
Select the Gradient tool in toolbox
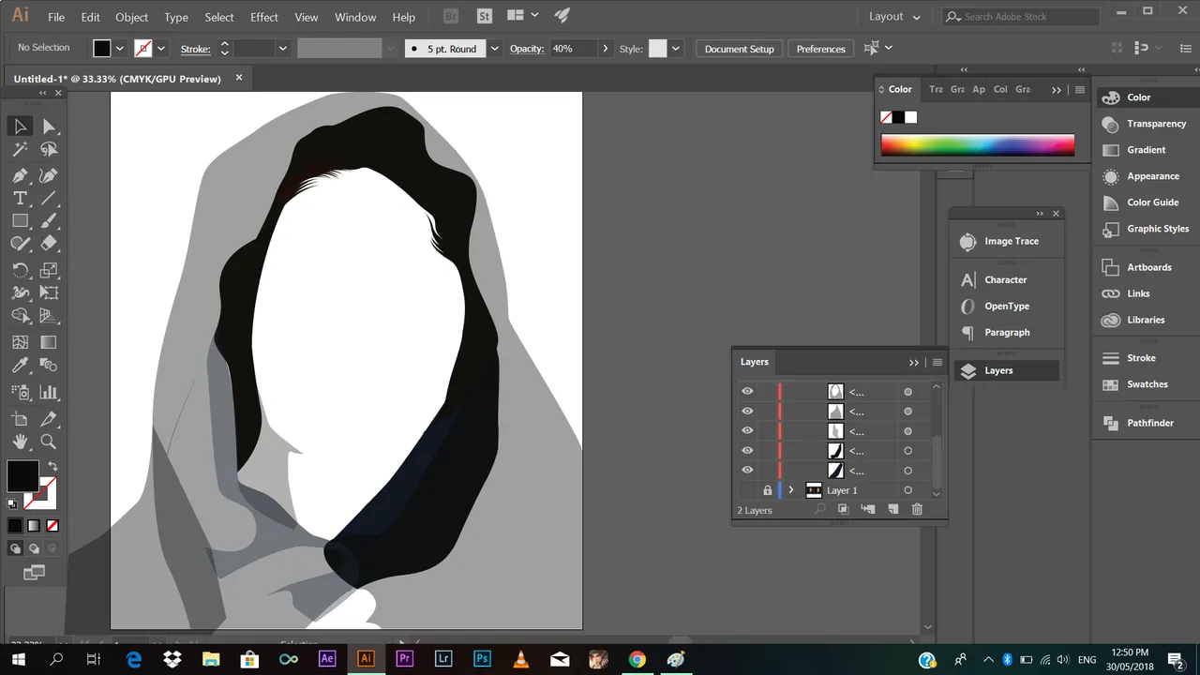coord(49,342)
